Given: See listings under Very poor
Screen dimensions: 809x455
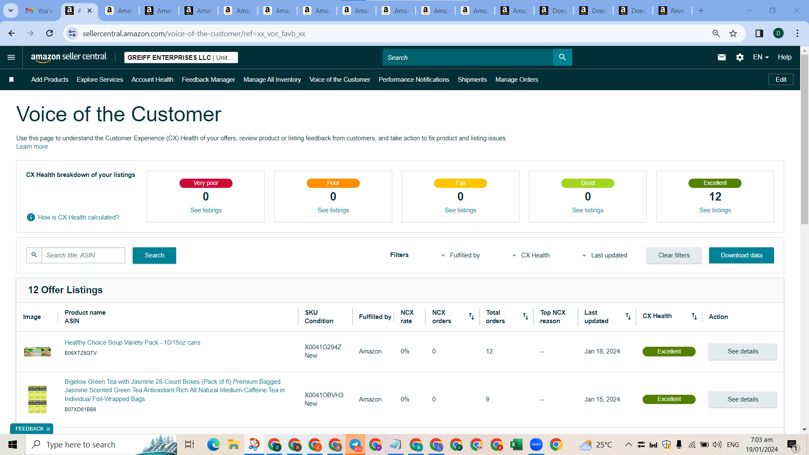Looking at the screenshot, I should [206, 210].
